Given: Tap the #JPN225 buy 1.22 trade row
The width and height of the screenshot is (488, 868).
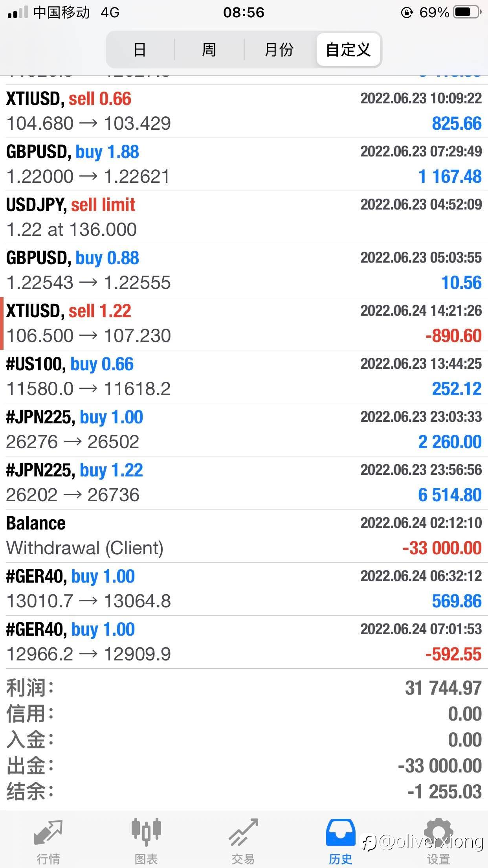Looking at the screenshot, I should click(244, 483).
